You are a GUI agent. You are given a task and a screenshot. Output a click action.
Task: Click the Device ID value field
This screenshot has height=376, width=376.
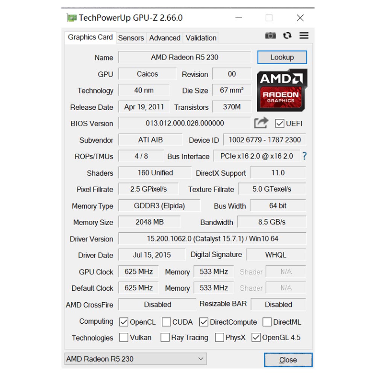[x=264, y=139]
